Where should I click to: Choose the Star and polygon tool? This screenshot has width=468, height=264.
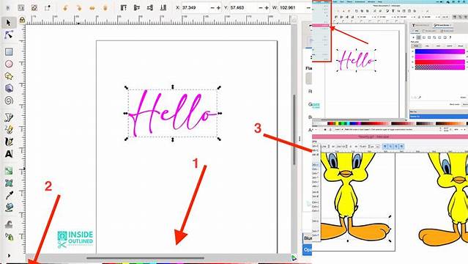(9, 76)
